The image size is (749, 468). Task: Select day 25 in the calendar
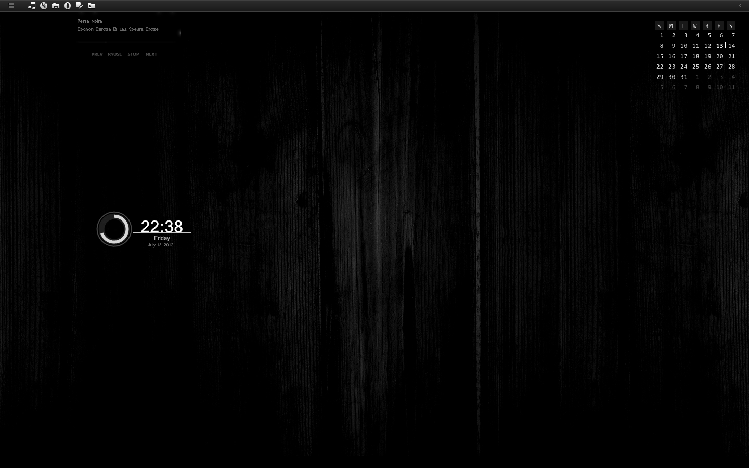point(696,67)
